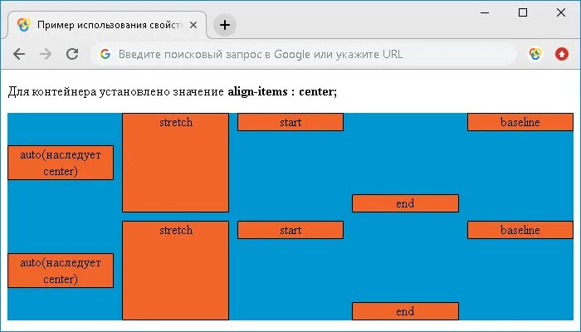581x332 pixels.
Task: Click the top row end block
Action: coord(405,203)
